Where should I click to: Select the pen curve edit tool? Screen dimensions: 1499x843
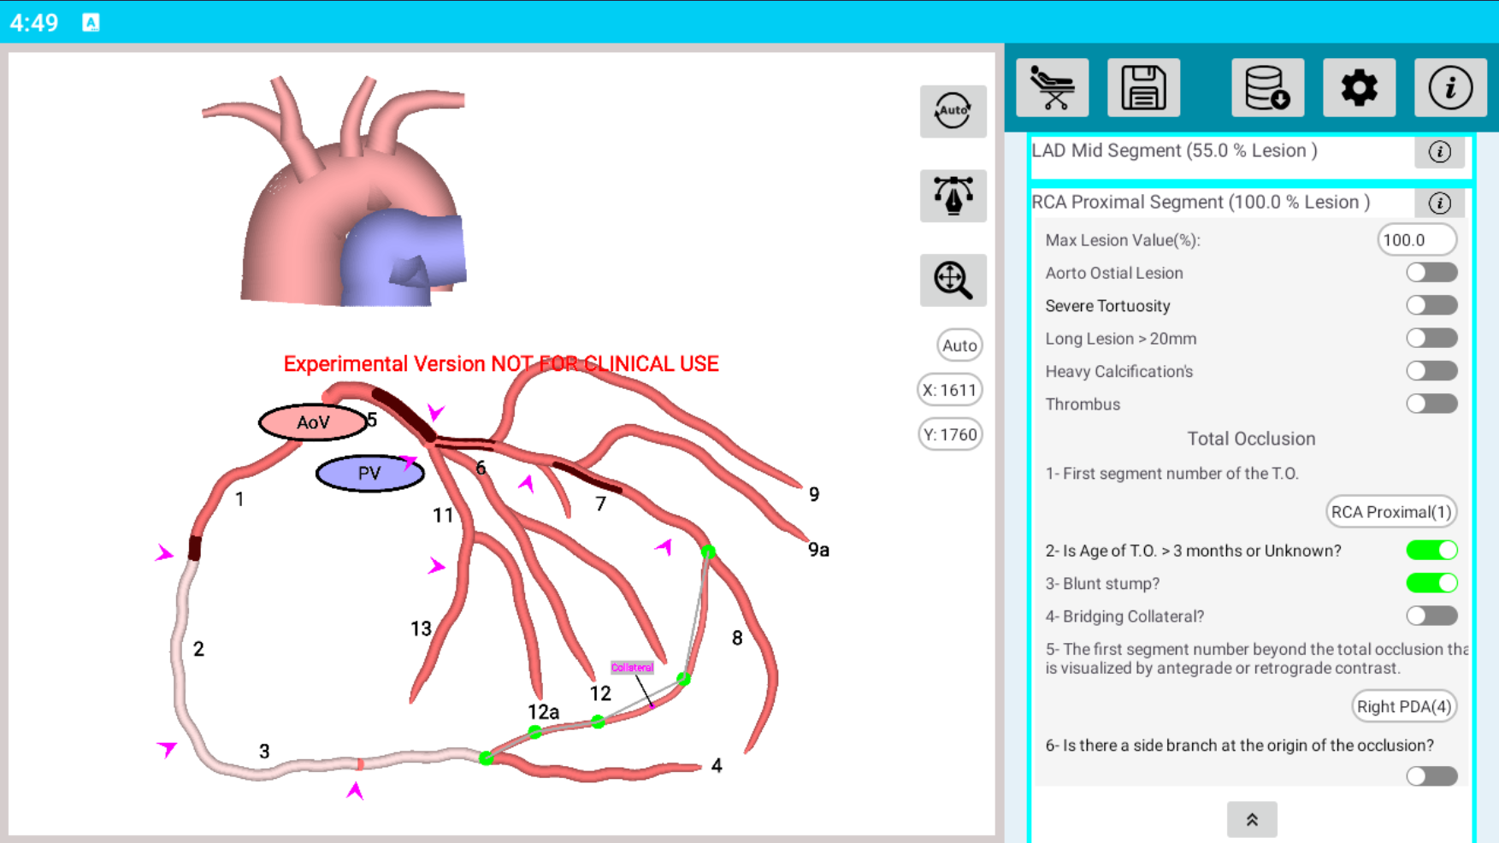point(953,196)
